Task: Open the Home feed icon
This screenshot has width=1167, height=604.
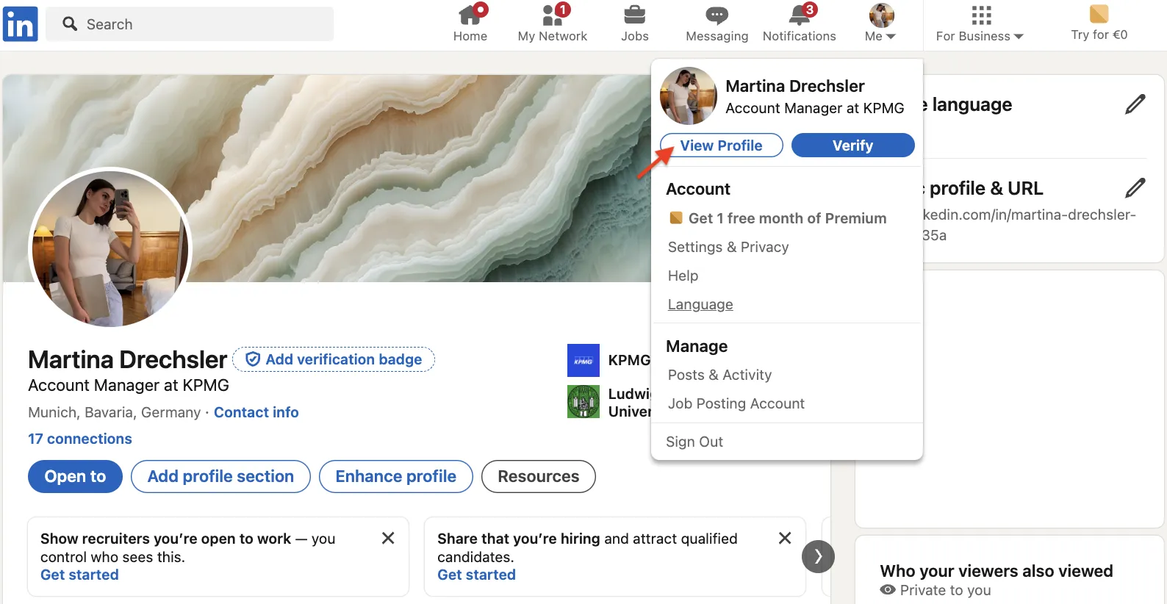Action: pos(470,15)
